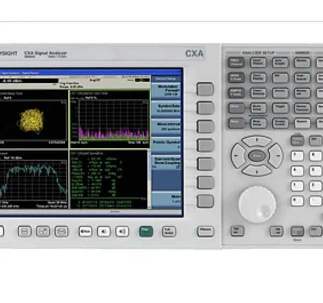
Task: Click the scrollbar in the Symbol/Errs pane
Action: [x=149, y=179]
